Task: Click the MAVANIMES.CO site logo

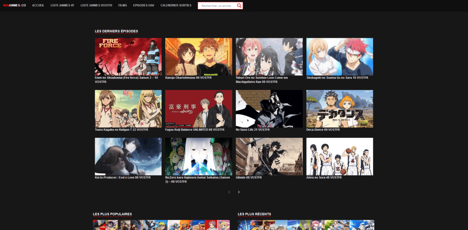Action: [14, 5]
